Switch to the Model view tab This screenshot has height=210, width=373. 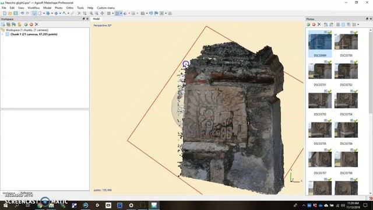96,19
